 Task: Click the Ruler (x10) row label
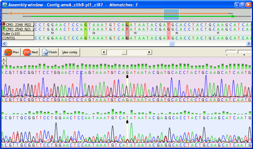coord(18,34)
